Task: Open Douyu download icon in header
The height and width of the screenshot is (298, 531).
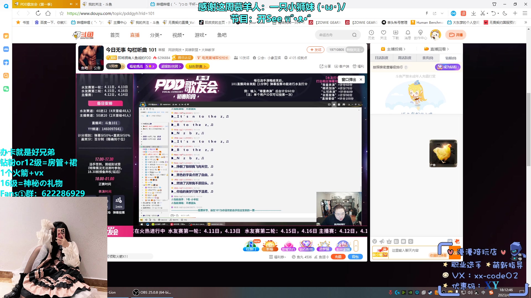Action: 396,35
